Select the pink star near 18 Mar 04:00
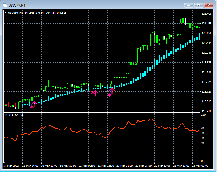This screenshot has width=217, height=172. point(32,107)
